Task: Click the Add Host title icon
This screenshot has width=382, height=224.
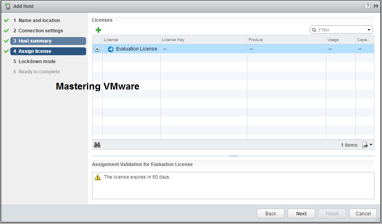Action: click(x=8, y=6)
